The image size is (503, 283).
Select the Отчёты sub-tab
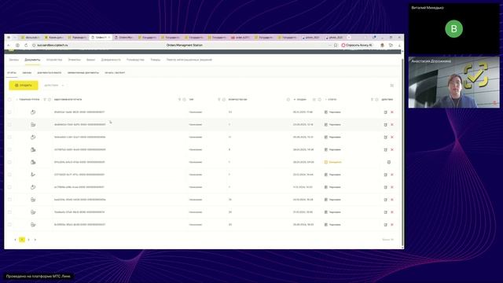tap(12, 73)
